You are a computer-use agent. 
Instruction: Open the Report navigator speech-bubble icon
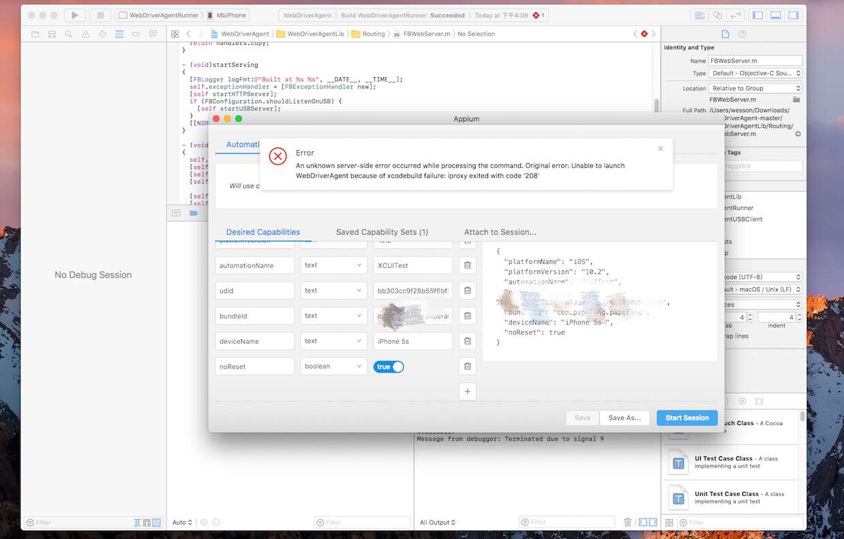pyautogui.click(x=153, y=33)
